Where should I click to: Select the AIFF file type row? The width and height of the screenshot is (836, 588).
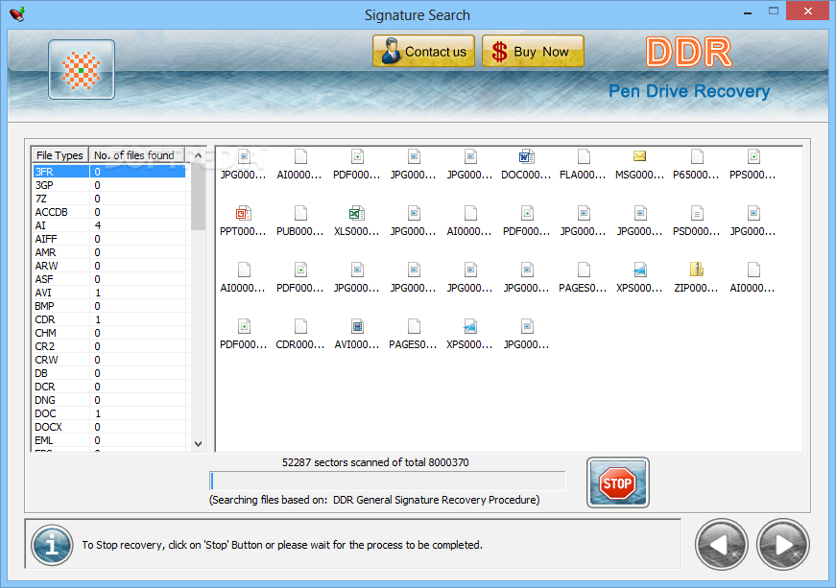click(x=109, y=239)
